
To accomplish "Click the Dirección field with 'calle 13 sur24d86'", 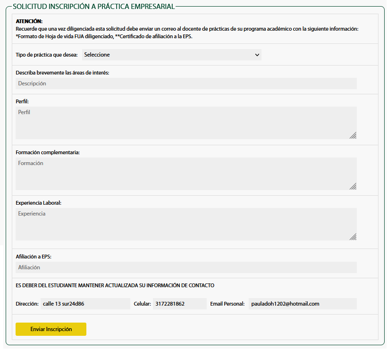I will click(85, 304).
